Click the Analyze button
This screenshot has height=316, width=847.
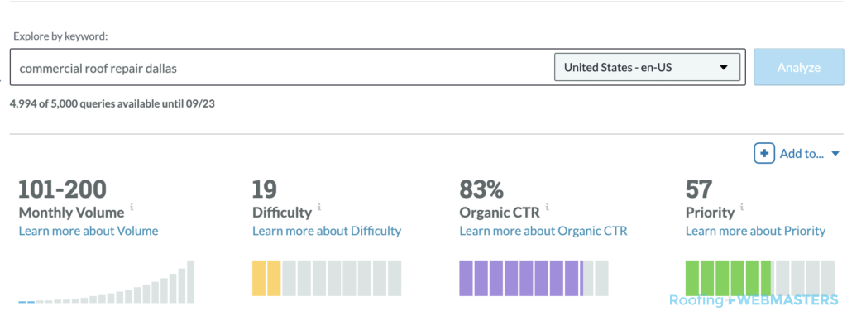(x=798, y=68)
